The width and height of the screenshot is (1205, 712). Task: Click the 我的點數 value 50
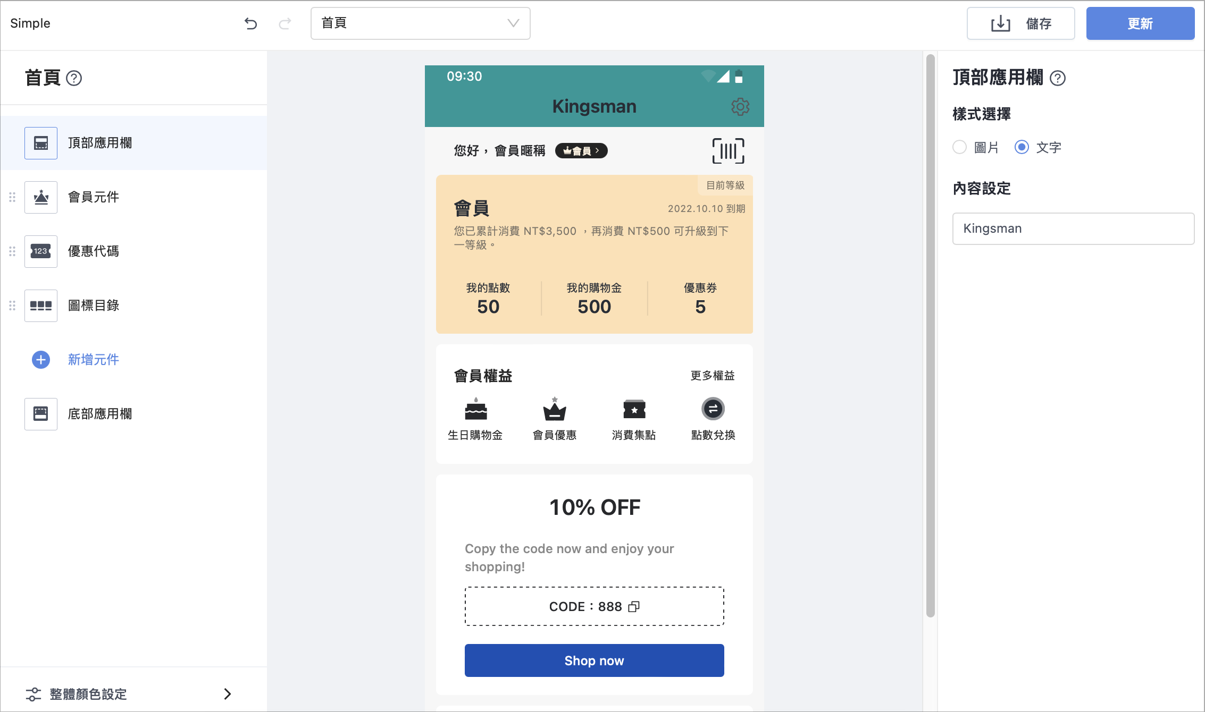[488, 307]
